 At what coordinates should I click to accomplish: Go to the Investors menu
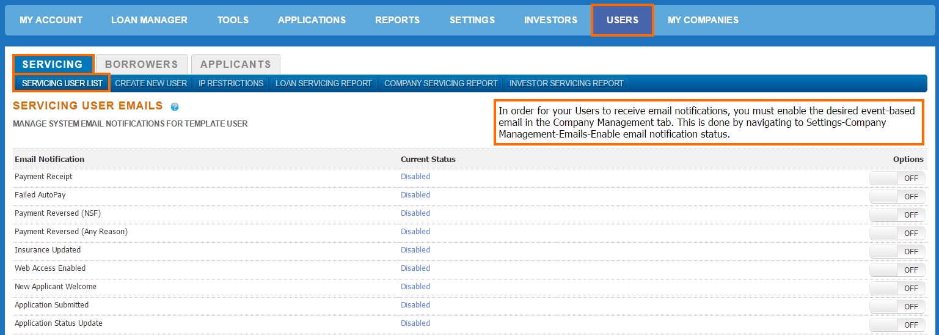click(550, 20)
